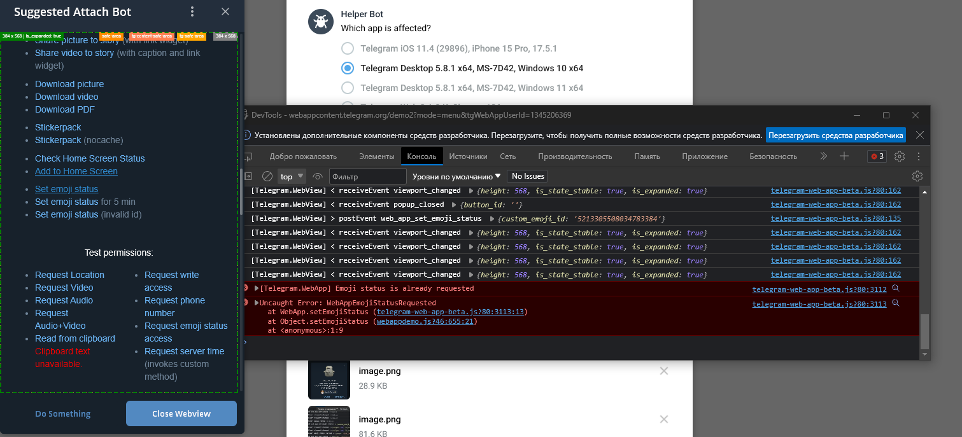Show more DevTools tabs with double chevron
This screenshot has width=962, height=437.
(823, 156)
